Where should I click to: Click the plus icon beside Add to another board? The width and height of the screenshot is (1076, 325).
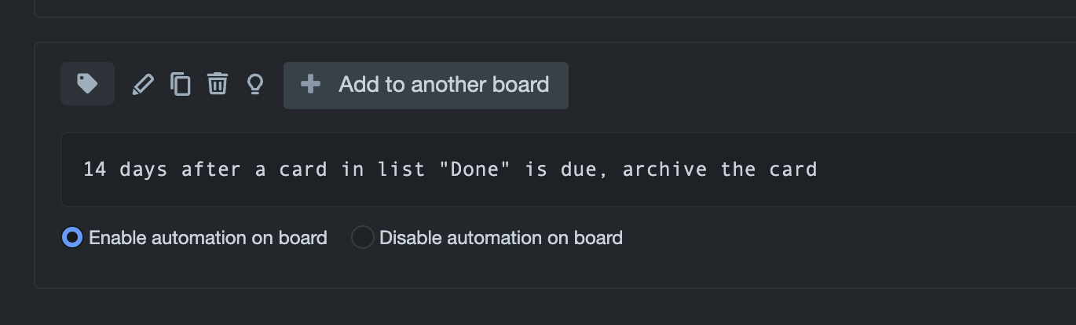(311, 84)
